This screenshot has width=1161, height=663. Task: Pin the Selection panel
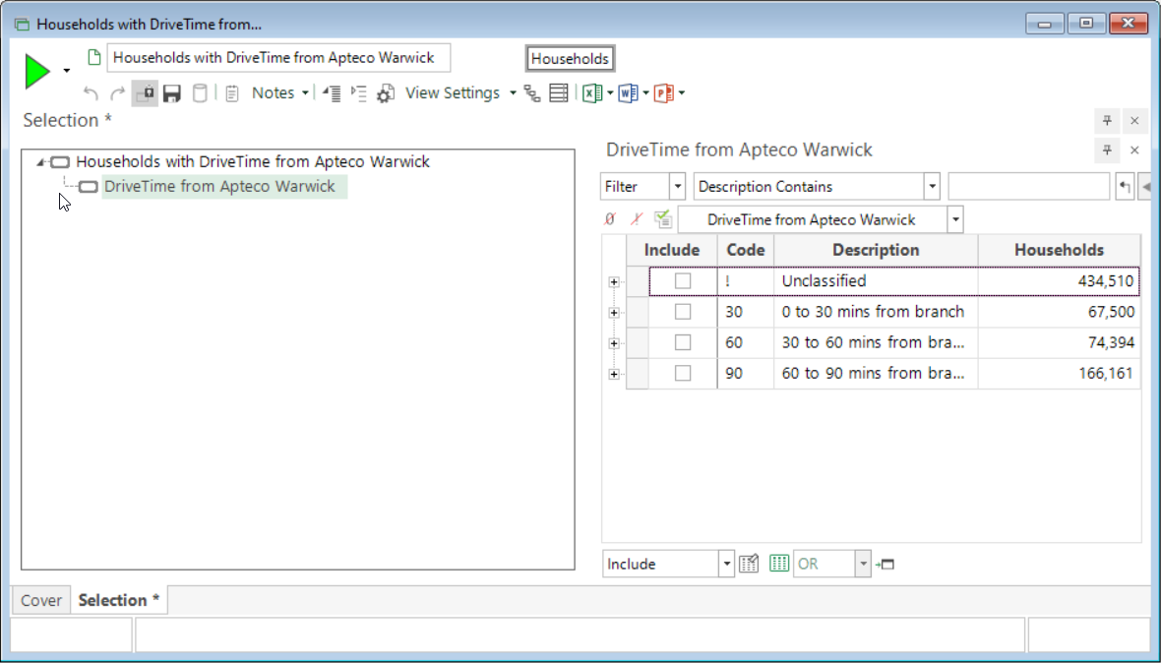click(1107, 121)
